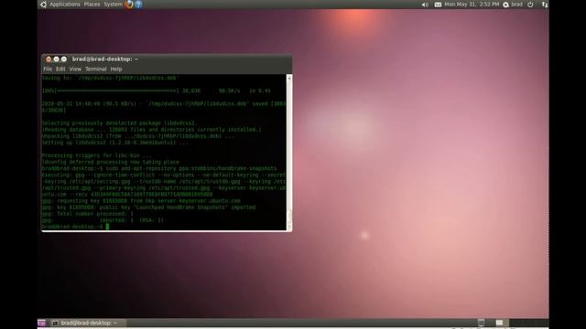Click the final prompt line with the cursor
The image size is (586, 329).
75,227
